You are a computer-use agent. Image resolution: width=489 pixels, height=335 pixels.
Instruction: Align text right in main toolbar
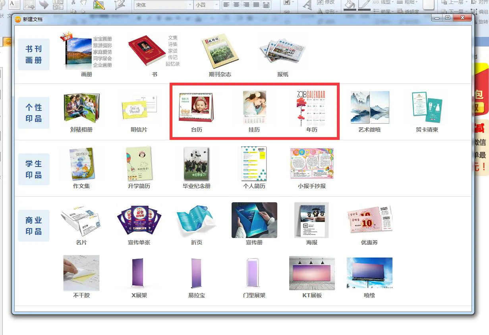pyautogui.click(x=246, y=5)
